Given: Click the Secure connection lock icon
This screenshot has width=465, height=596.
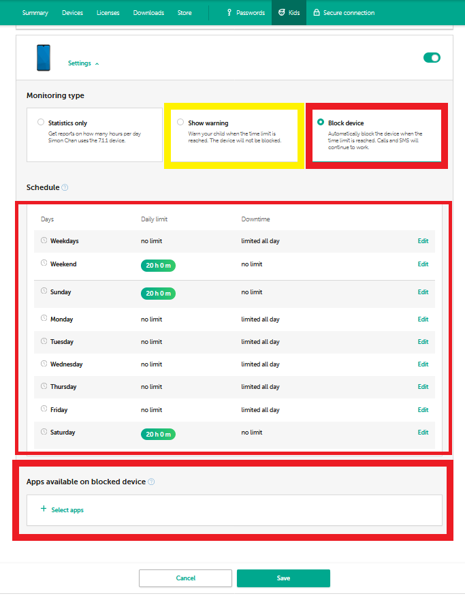Looking at the screenshot, I should [317, 12].
